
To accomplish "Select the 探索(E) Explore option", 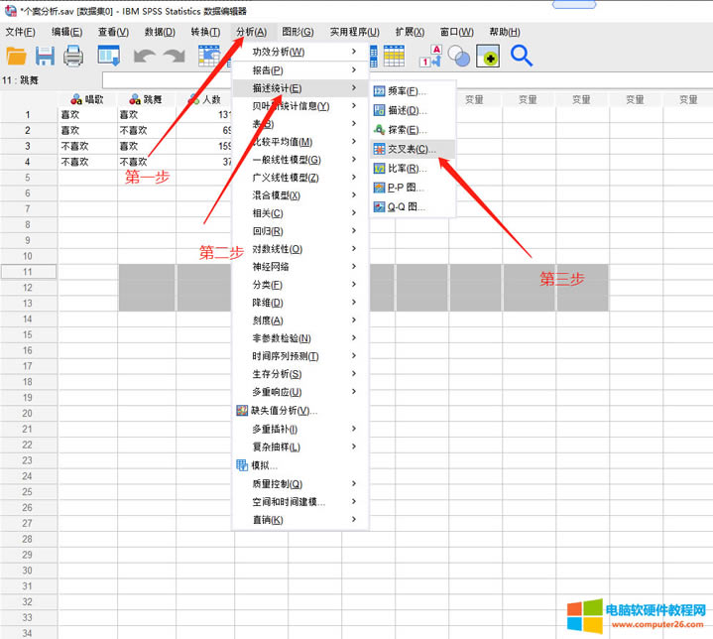I will click(407, 130).
